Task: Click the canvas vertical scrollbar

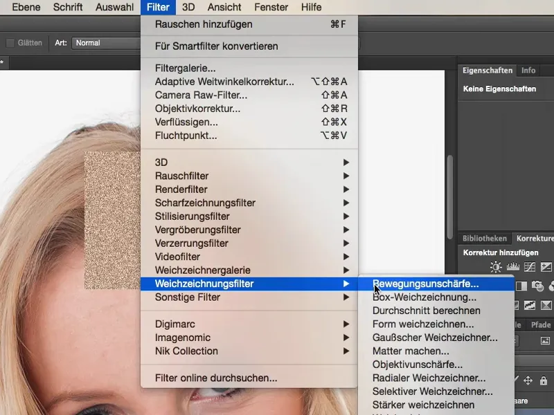Action: (x=449, y=197)
